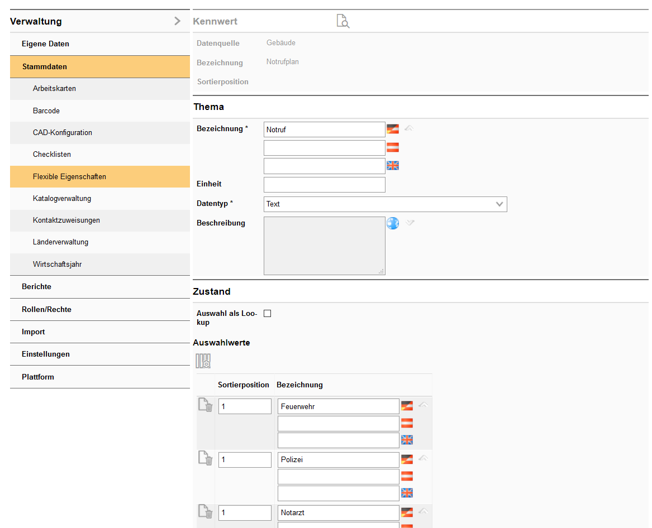Image resolution: width=652 pixels, height=528 pixels.
Task: Delete the Polizei row
Action: 205,459
